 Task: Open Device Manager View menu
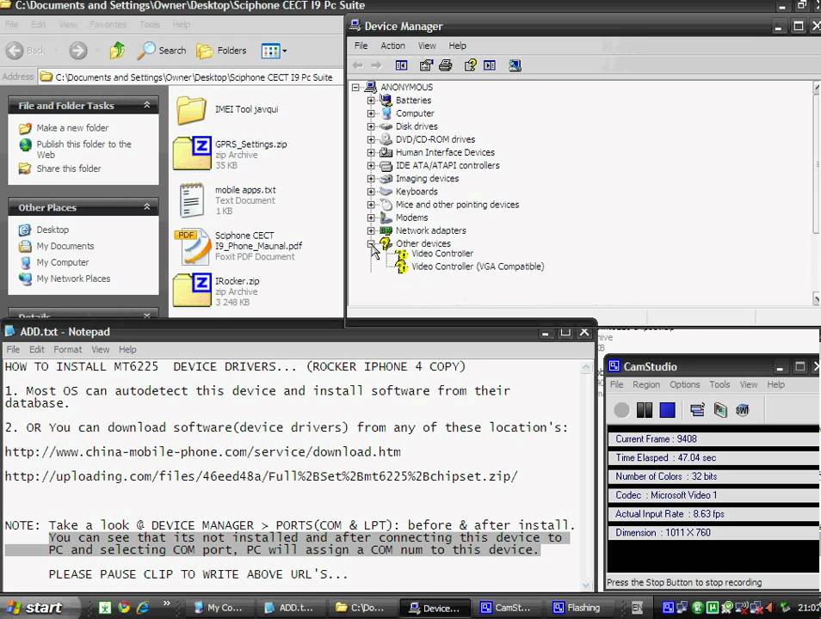427,46
